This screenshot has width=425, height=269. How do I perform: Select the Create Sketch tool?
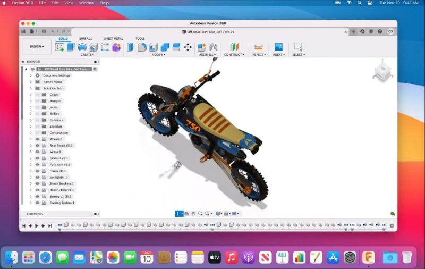(x=59, y=47)
